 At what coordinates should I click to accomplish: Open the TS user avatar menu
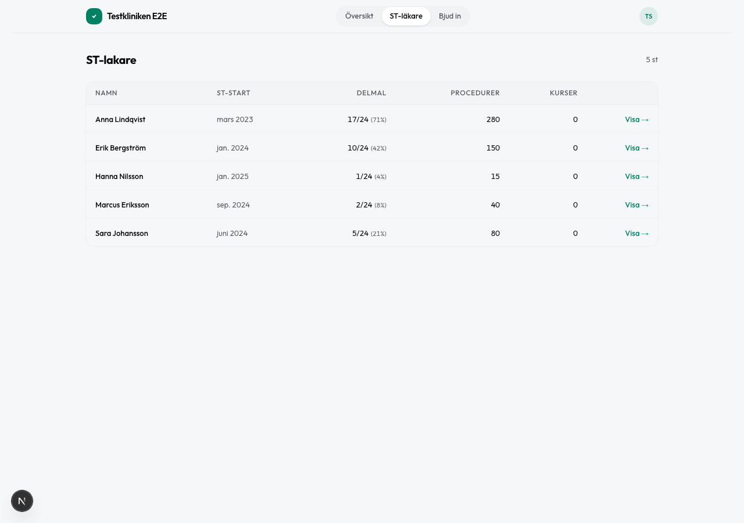[x=648, y=16]
